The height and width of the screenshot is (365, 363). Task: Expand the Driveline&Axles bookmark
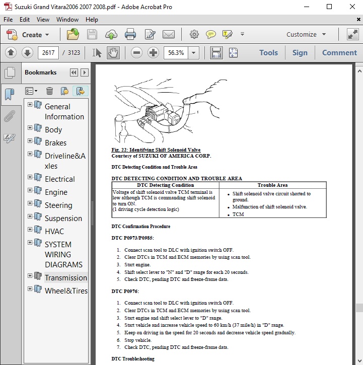(x=30, y=154)
